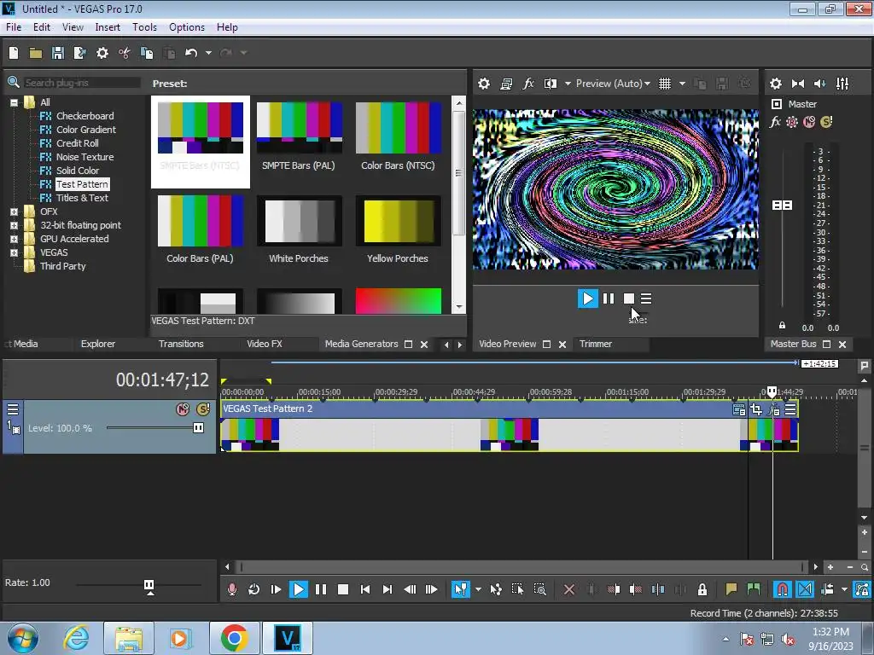The image size is (874, 655).
Task: Insert a marker with the flag icon
Action: 731,589
